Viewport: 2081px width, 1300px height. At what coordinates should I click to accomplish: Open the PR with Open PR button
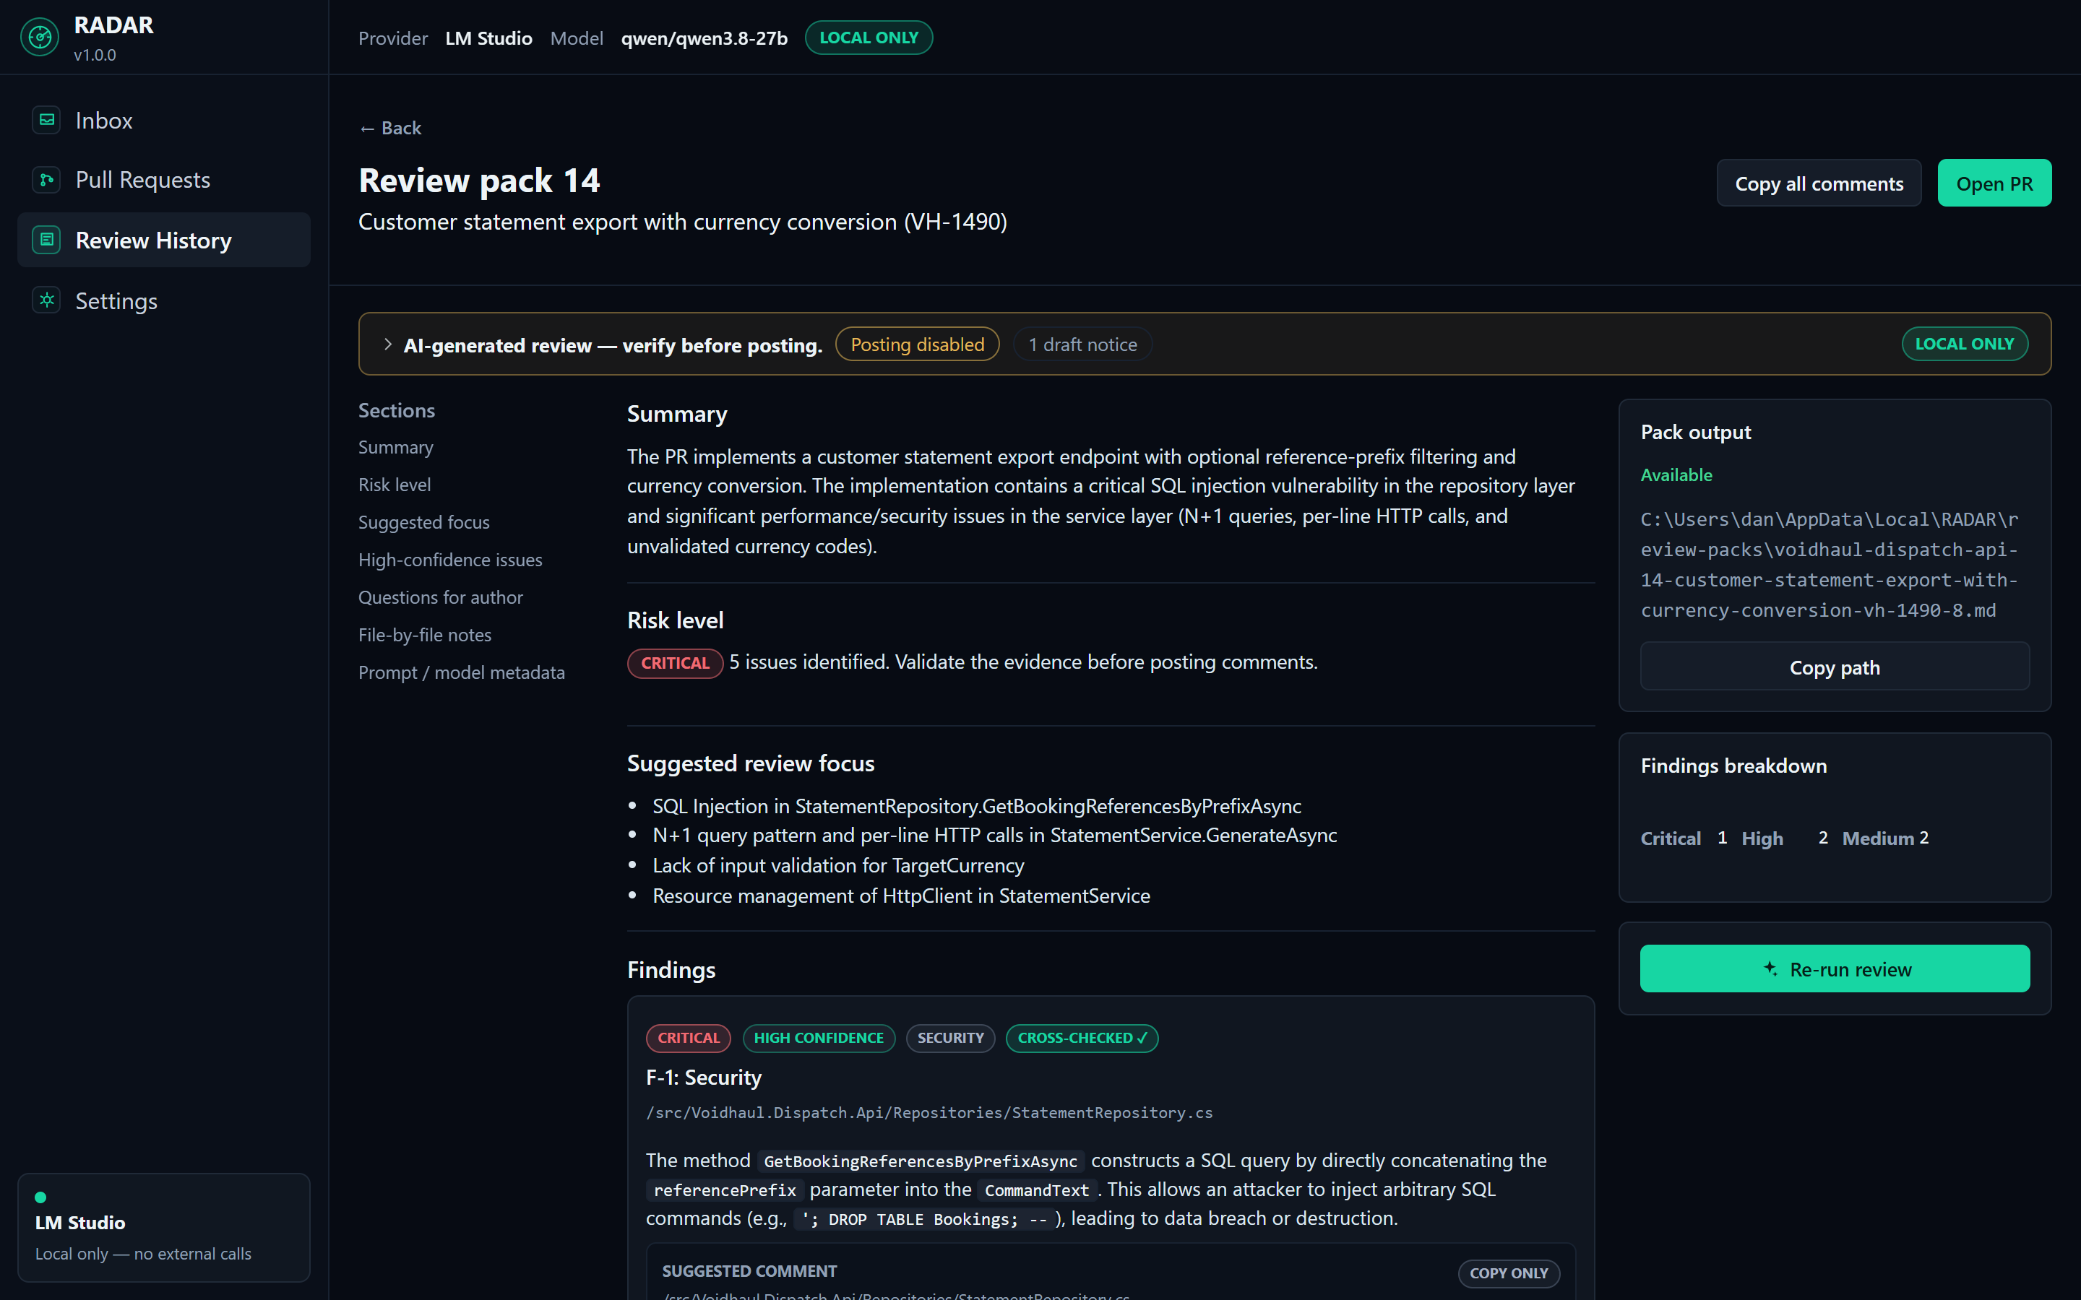tap(1994, 183)
